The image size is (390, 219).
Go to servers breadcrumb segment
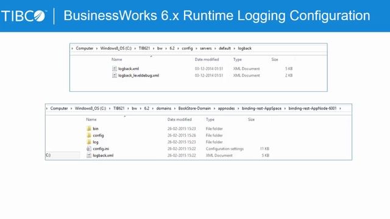(206, 48)
